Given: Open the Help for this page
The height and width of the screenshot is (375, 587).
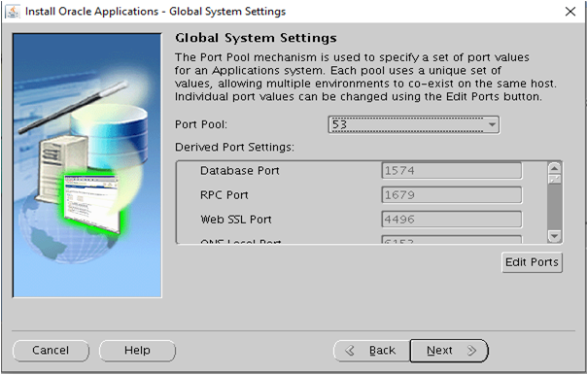Looking at the screenshot, I should pos(137,351).
